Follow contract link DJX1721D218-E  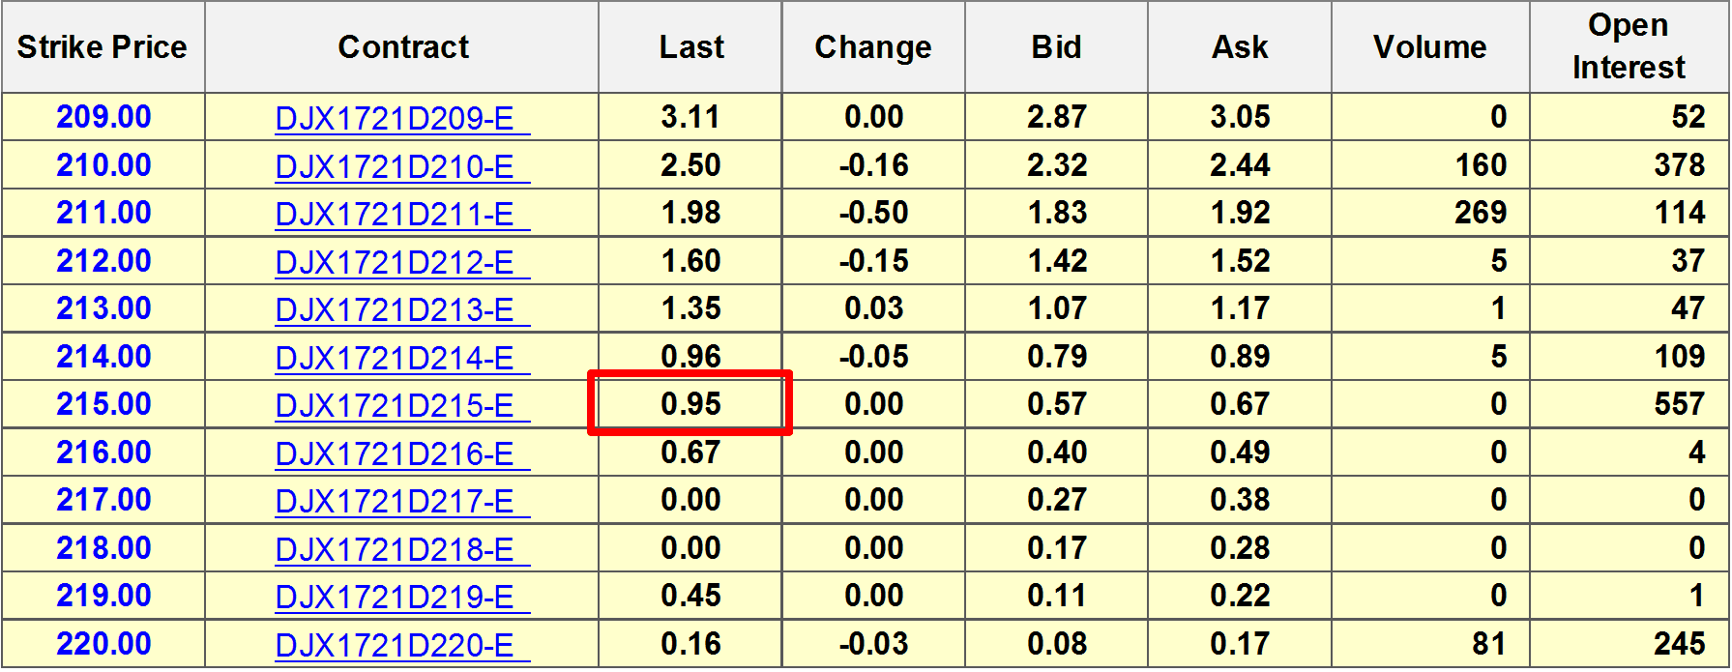point(395,549)
